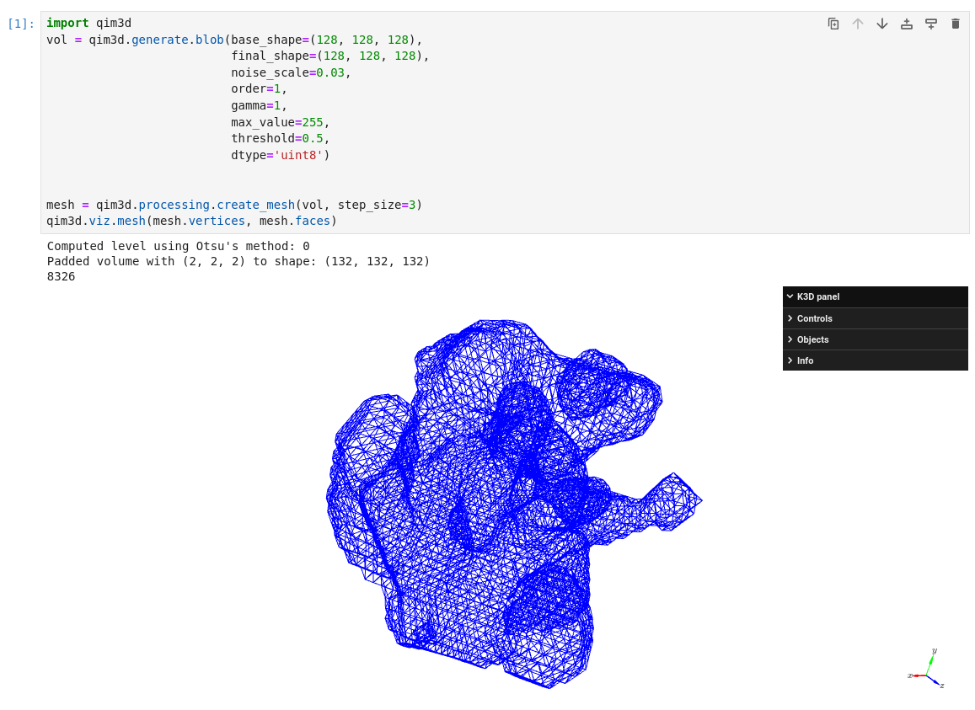Insert a new cell above
975x710 pixels.
[907, 24]
